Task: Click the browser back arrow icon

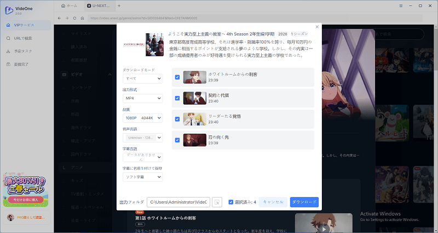Action: click(59, 18)
